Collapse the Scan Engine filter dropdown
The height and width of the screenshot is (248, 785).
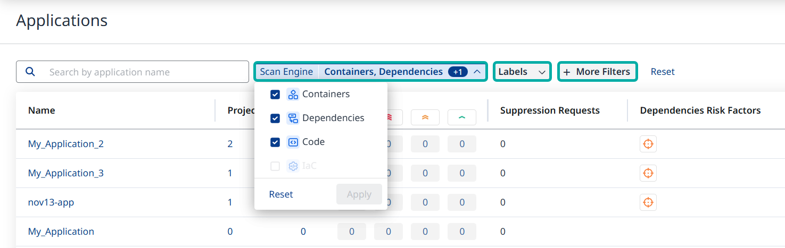(477, 72)
